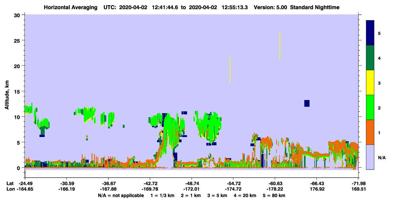Click longitude value -166.19
This screenshot has width=398, height=204.
tap(66, 189)
